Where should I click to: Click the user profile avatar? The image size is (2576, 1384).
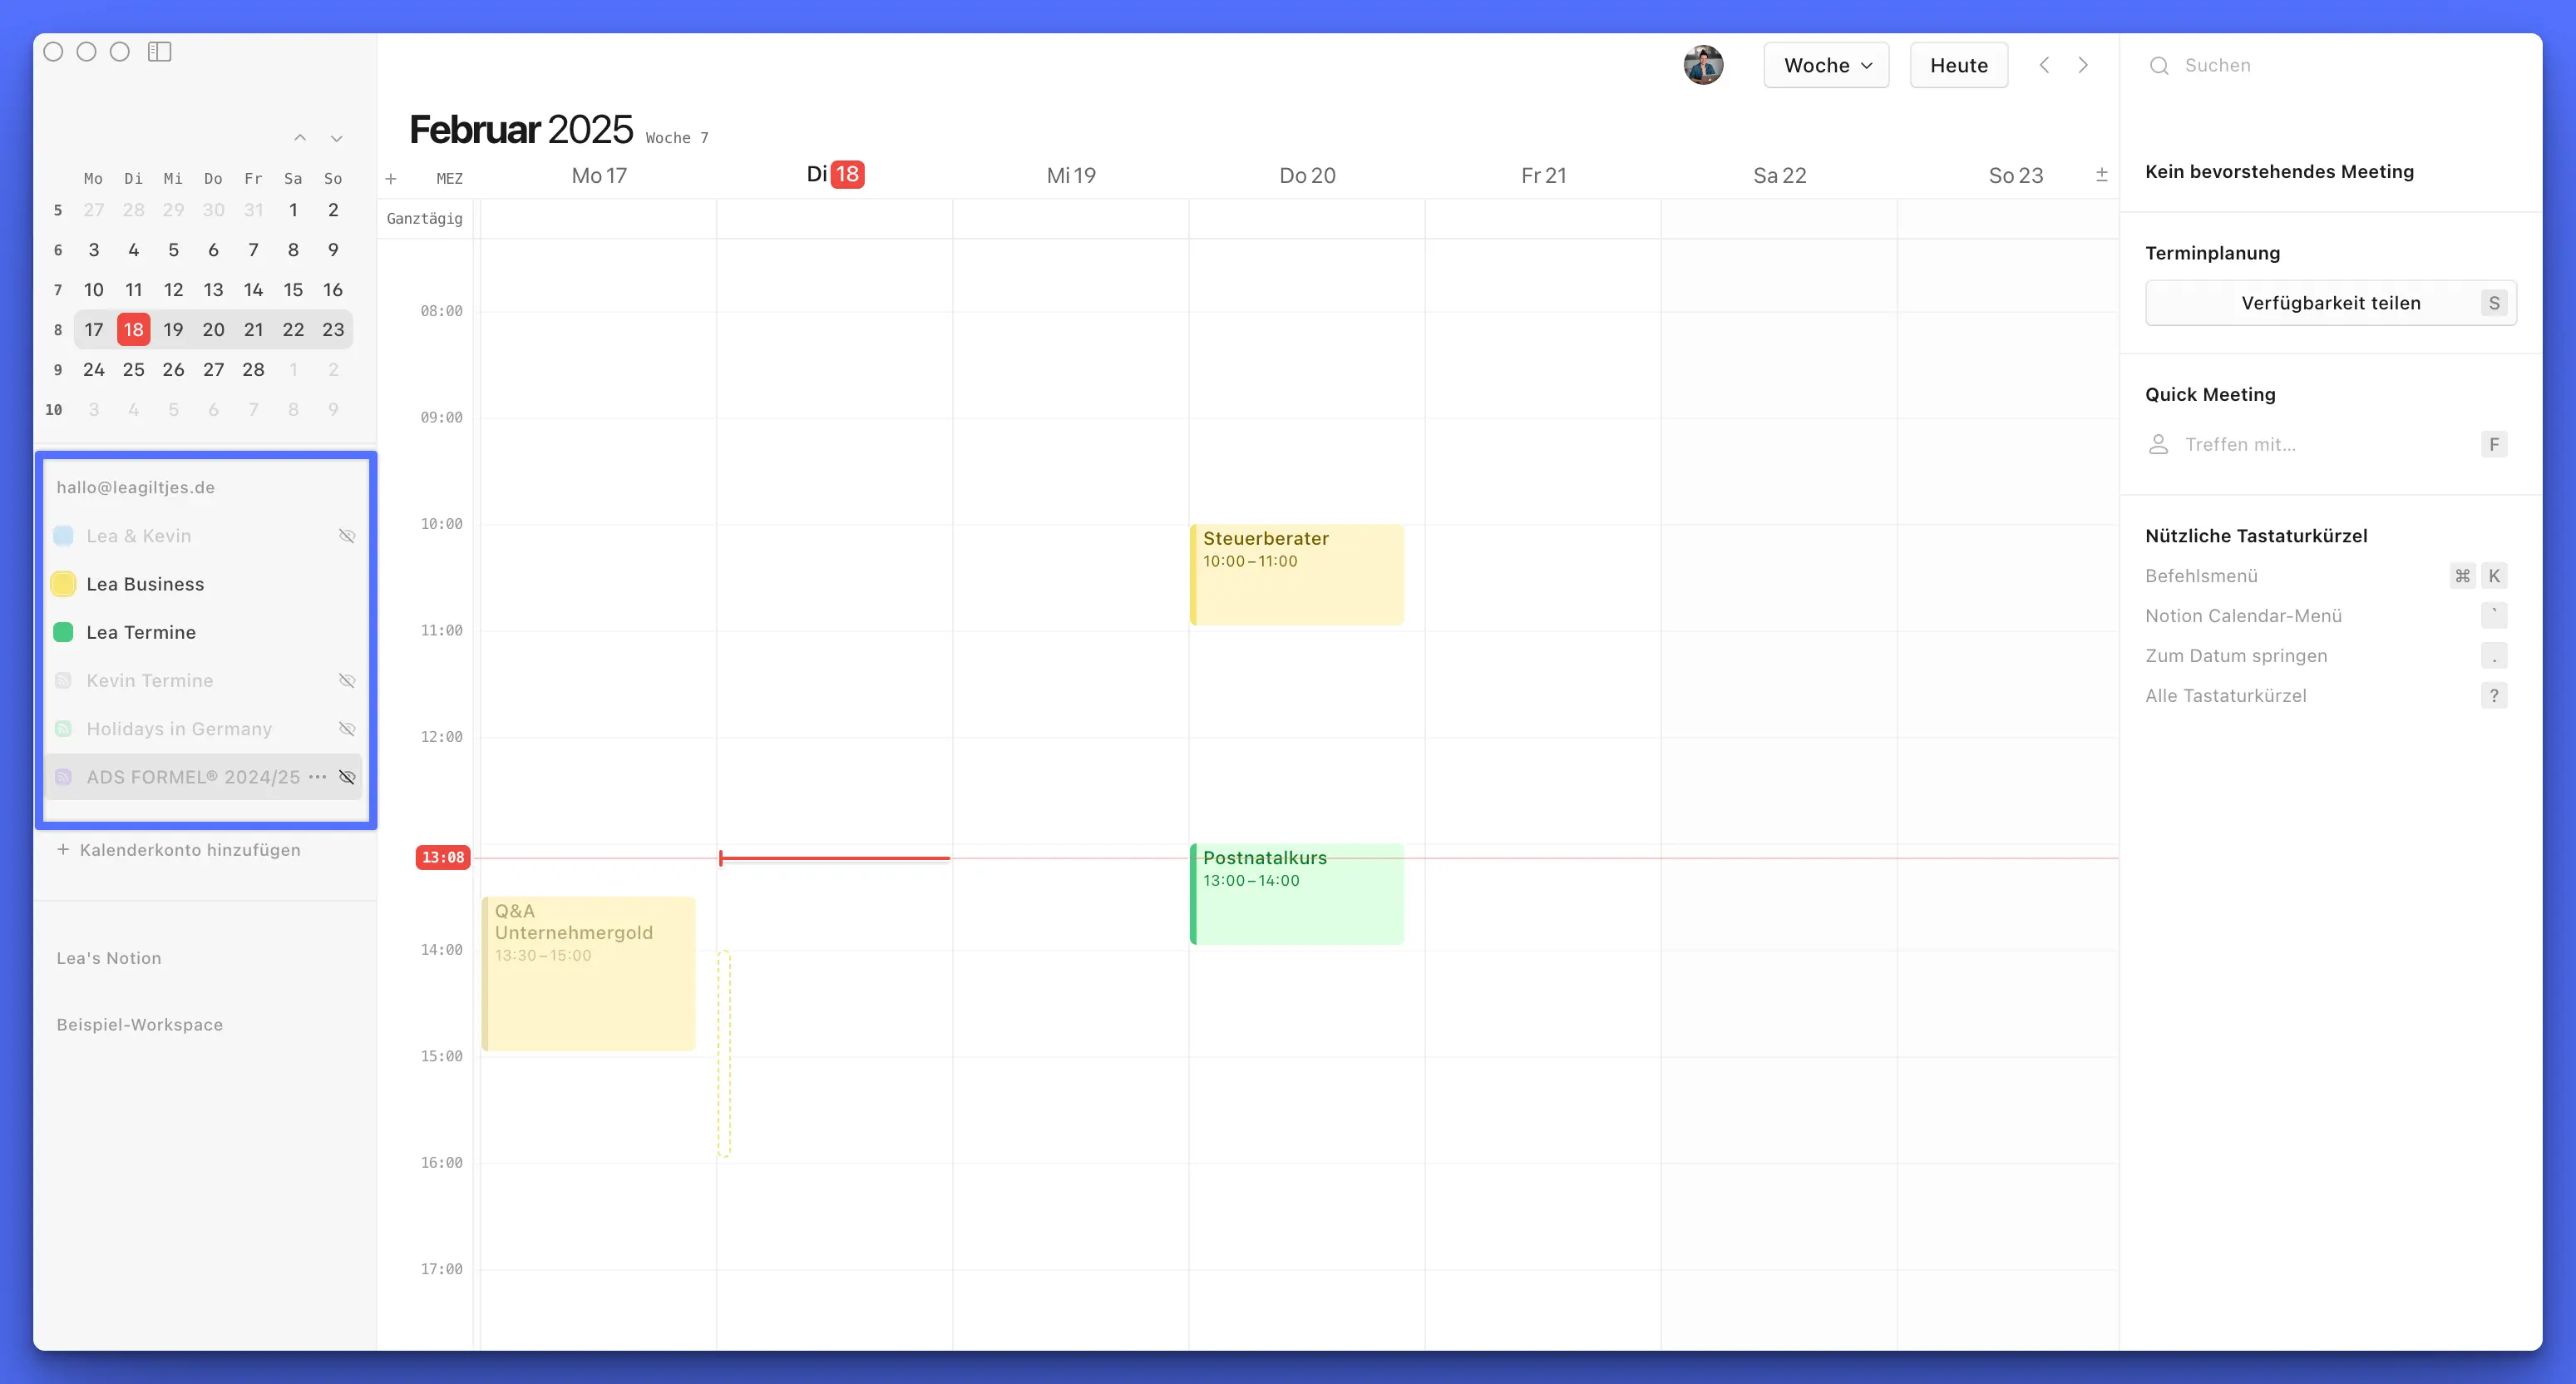pos(1703,65)
